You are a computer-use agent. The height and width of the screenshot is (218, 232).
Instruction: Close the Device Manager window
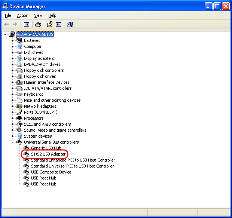click(226, 6)
